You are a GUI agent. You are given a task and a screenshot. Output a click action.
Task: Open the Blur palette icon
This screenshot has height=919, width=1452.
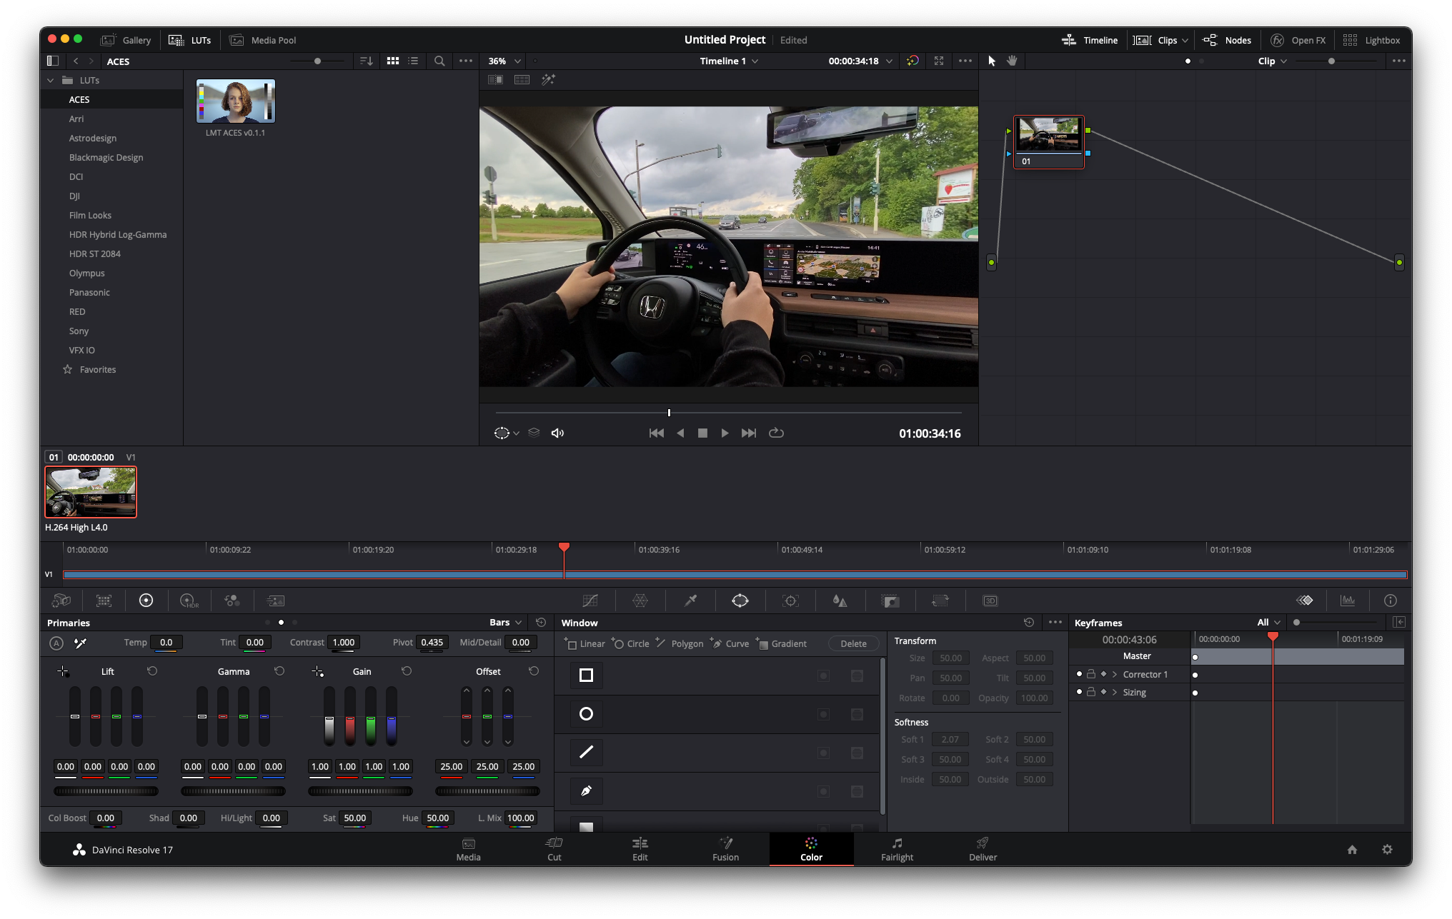840,601
